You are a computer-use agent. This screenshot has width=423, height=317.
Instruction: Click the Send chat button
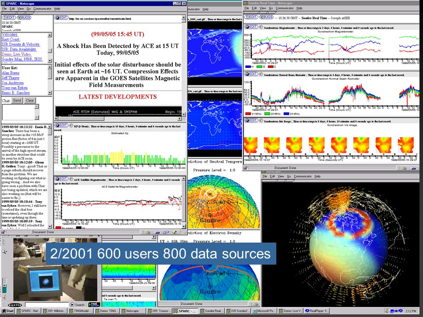click(x=17, y=100)
